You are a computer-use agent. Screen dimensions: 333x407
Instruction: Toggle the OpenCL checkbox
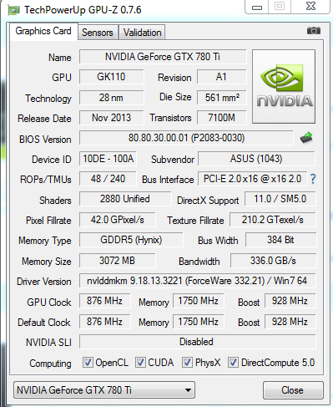click(x=88, y=363)
